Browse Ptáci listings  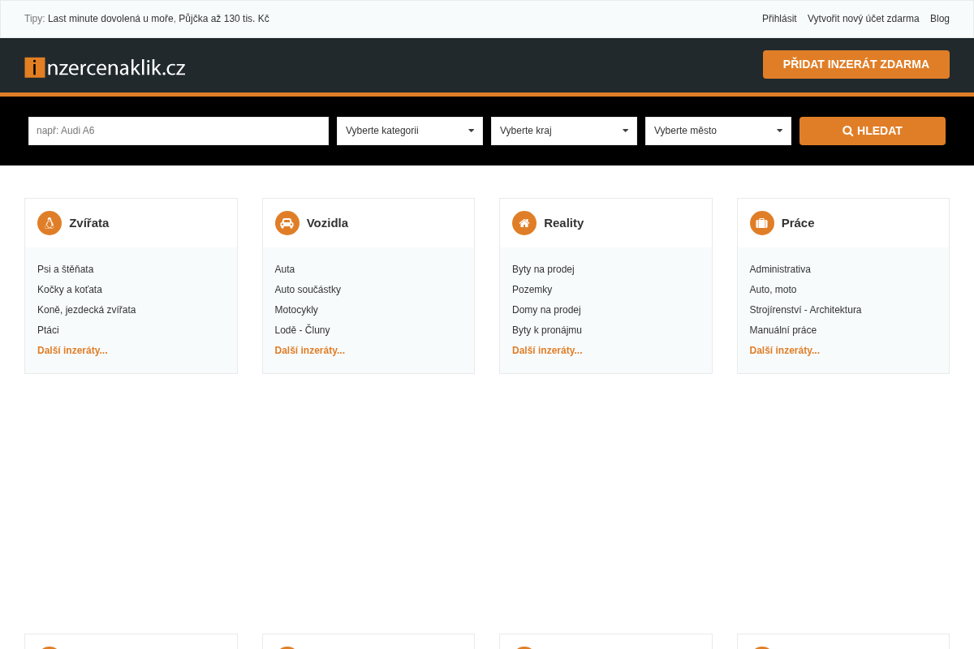(48, 330)
